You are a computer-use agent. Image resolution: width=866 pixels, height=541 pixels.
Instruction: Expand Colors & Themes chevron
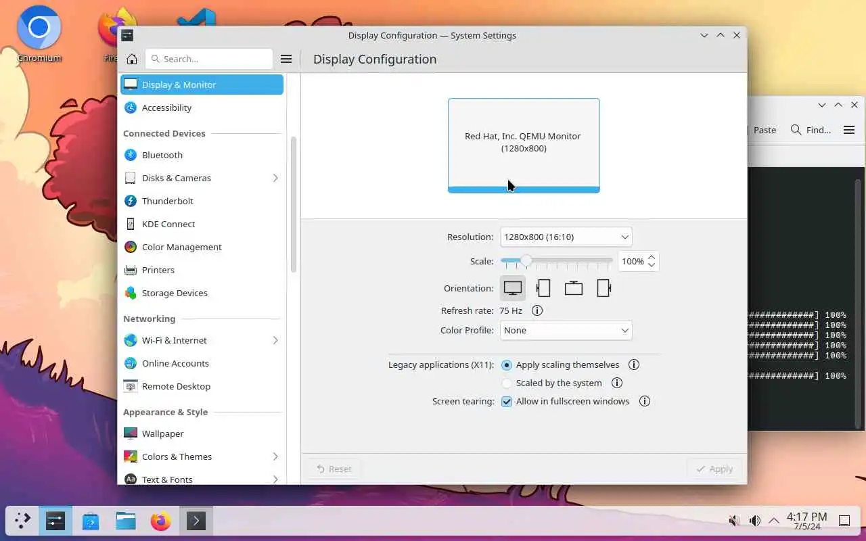tap(275, 456)
